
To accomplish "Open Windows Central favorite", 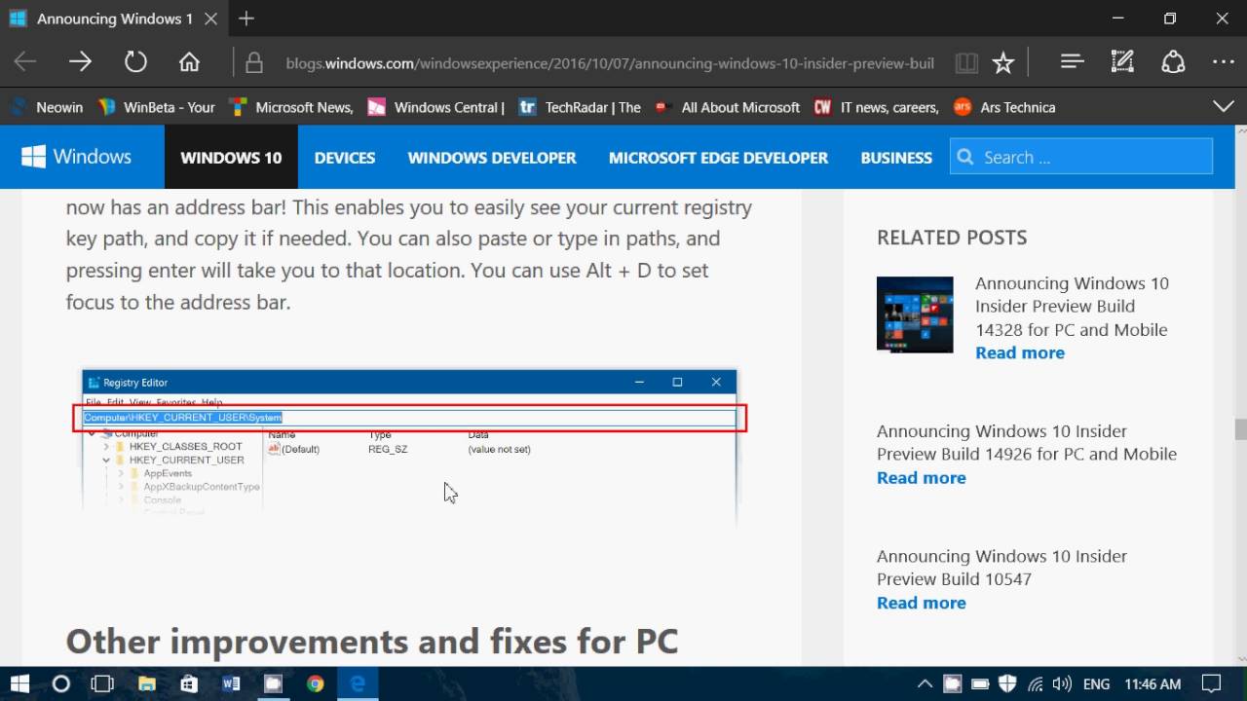I will click(x=435, y=107).
